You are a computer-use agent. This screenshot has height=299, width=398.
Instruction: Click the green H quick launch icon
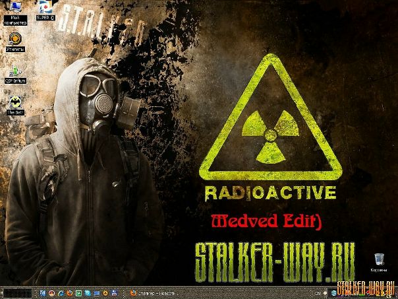pos(79,293)
